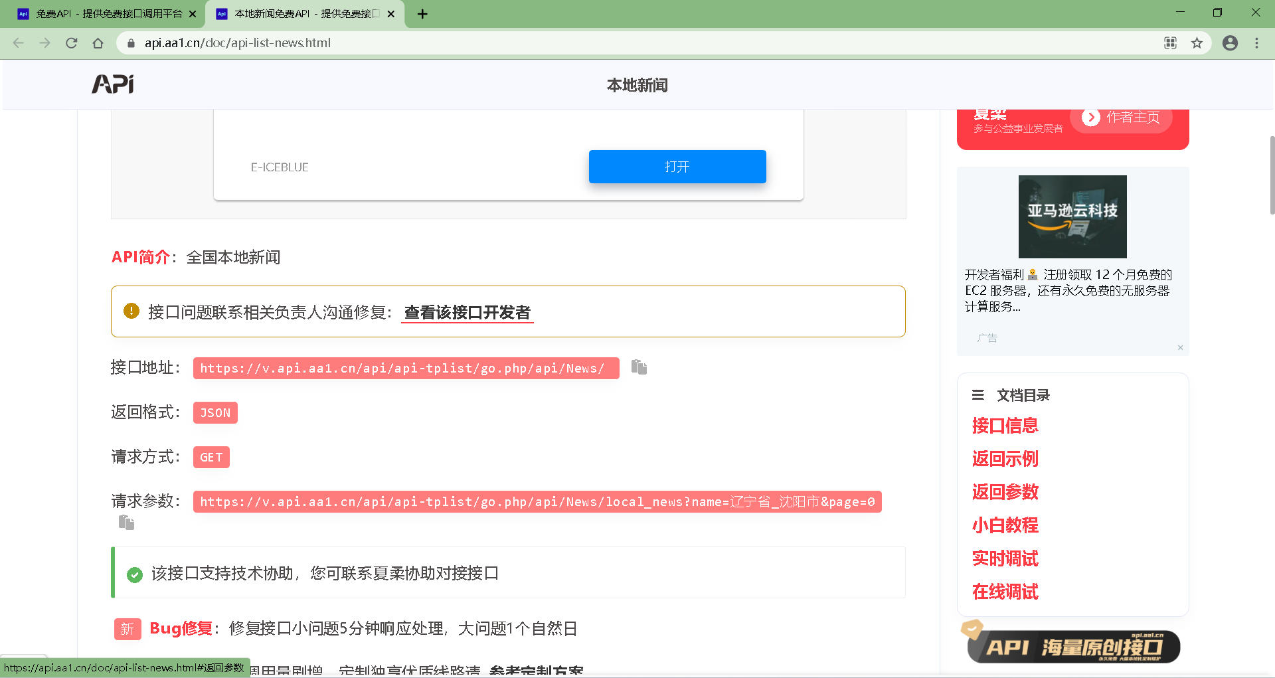Click the site padlock security icon
The height and width of the screenshot is (678, 1275).
point(131,43)
